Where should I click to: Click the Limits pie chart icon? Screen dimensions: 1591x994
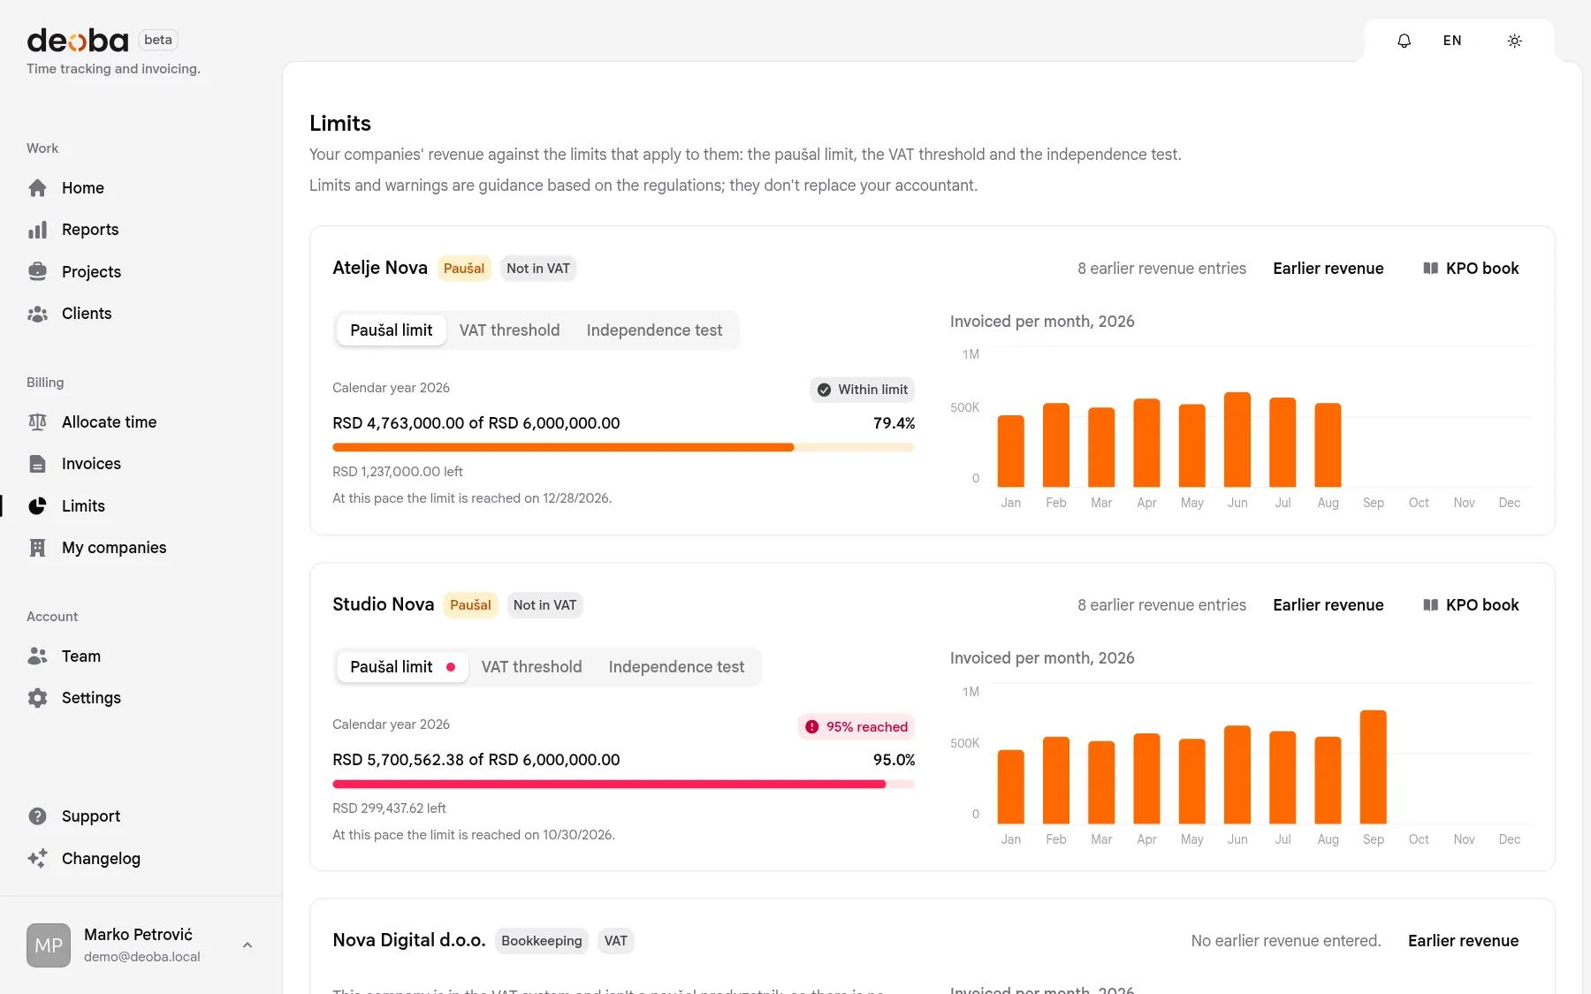37,506
